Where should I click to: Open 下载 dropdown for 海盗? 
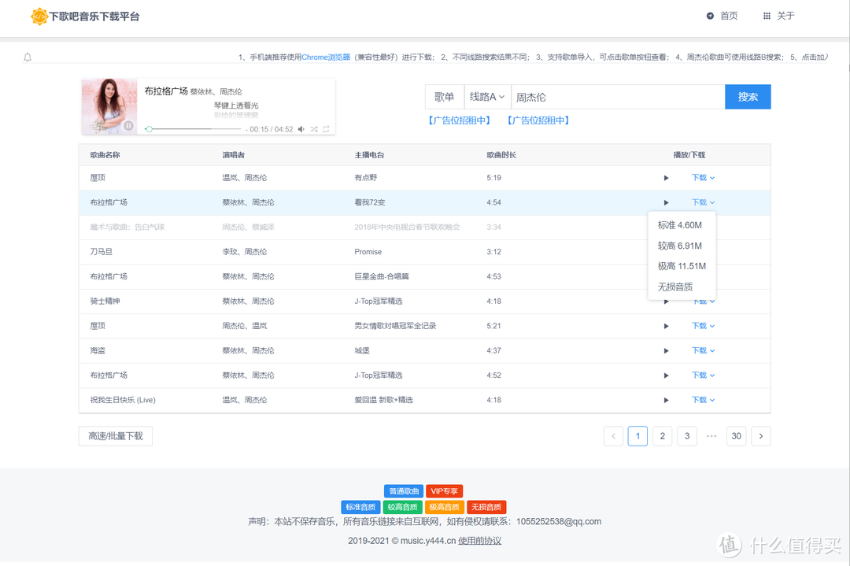point(703,350)
